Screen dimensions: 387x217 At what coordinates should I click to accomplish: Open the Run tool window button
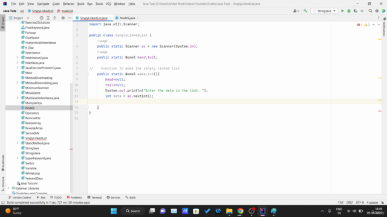[x=41, y=197]
